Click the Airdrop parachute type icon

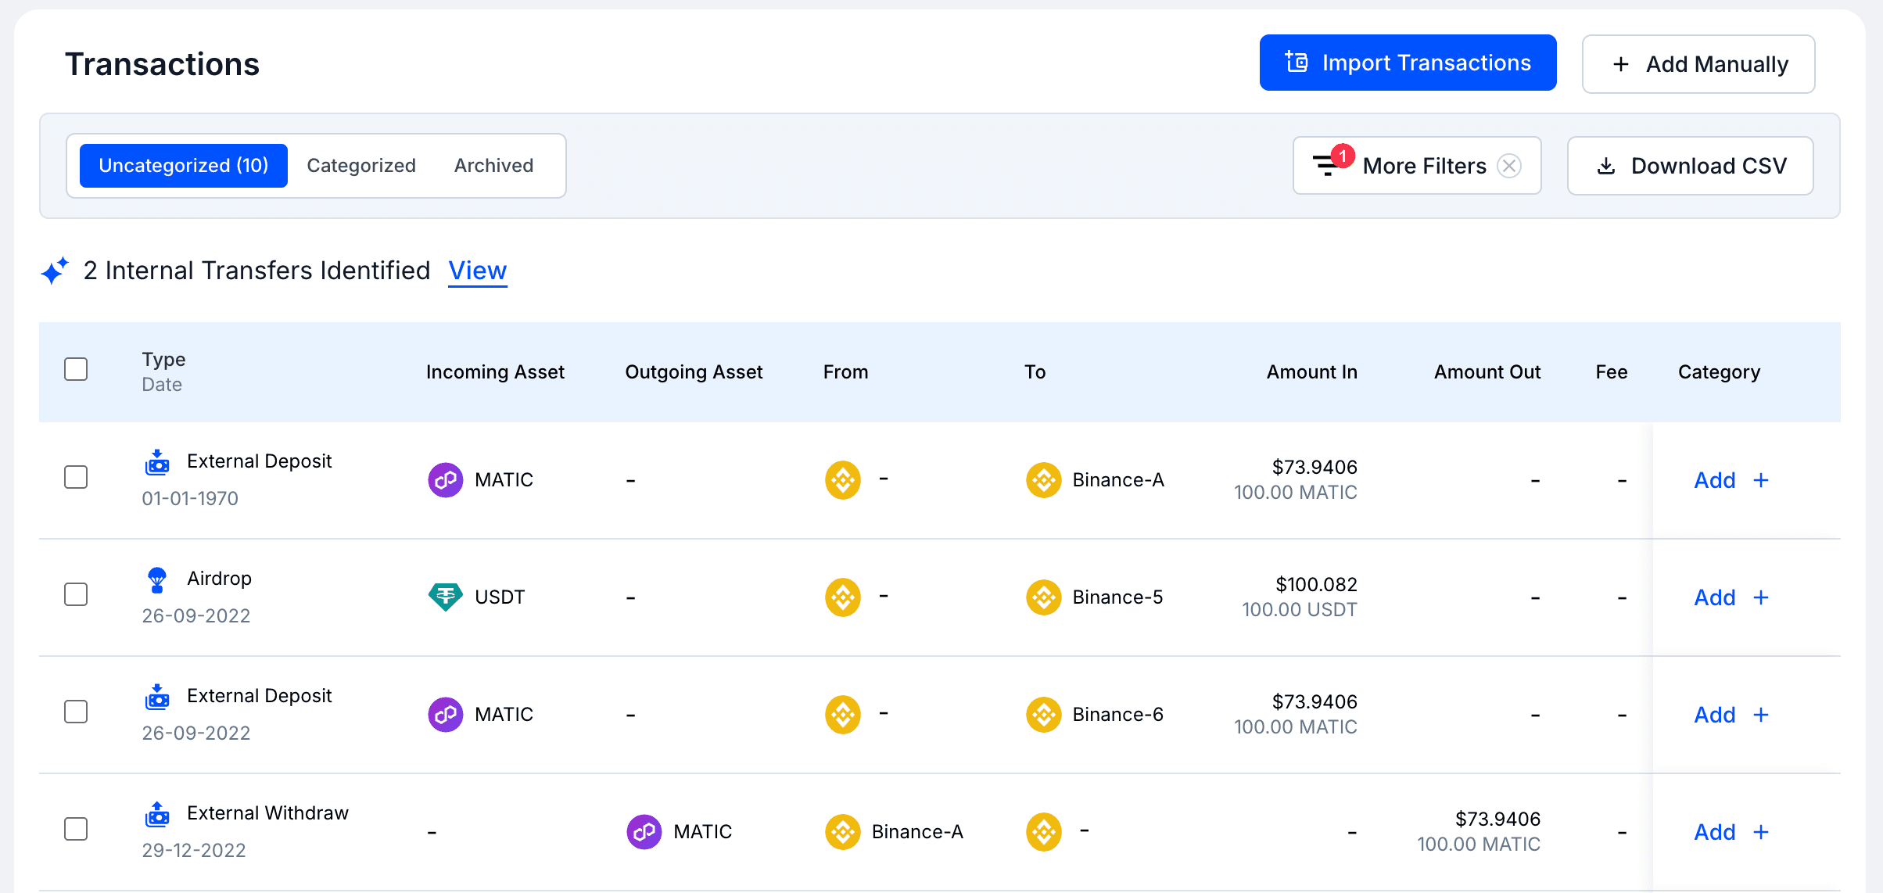coord(157,578)
